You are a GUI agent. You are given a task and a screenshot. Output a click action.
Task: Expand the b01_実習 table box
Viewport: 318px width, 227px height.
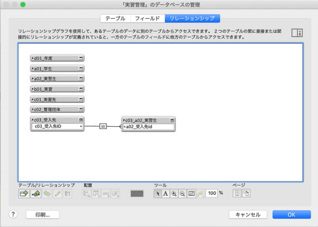click(81, 88)
